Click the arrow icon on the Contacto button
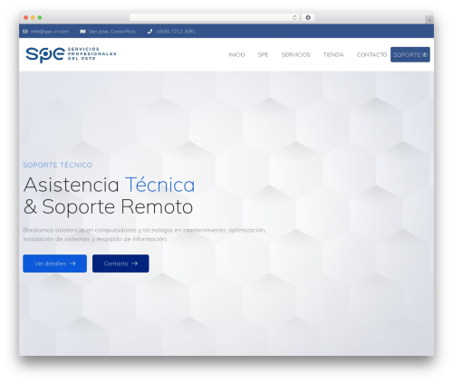Image resolution: width=453 pixels, height=383 pixels. (135, 263)
